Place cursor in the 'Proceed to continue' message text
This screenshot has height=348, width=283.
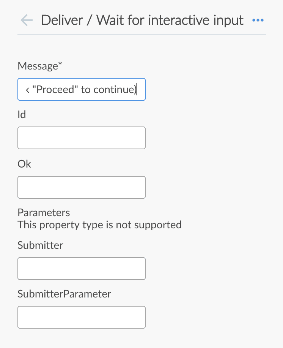coord(81,89)
